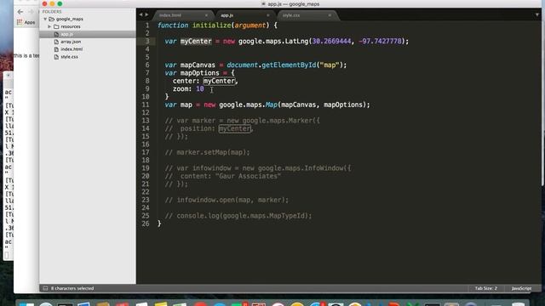Click the file icon beside array.json
545x306 pixels.
56,42
